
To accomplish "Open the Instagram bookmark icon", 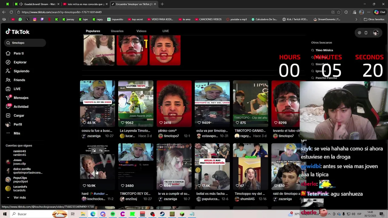I will click(35, 19).
